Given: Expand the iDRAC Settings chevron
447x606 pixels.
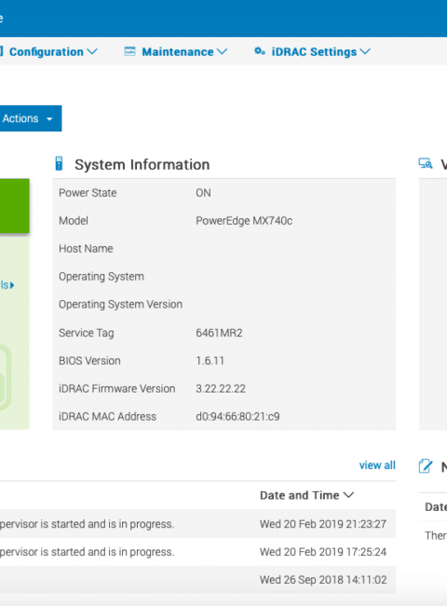Looking at the screenshot, I should pos(365,51).
